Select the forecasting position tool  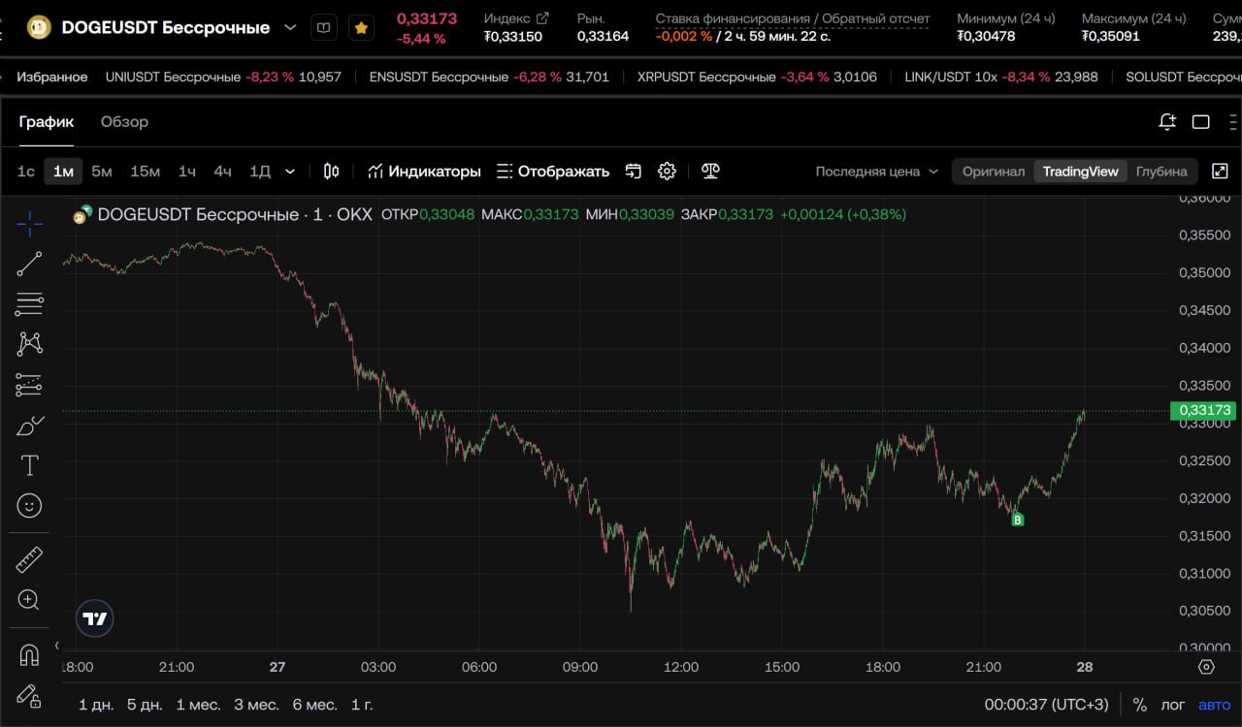click(30, 385)
